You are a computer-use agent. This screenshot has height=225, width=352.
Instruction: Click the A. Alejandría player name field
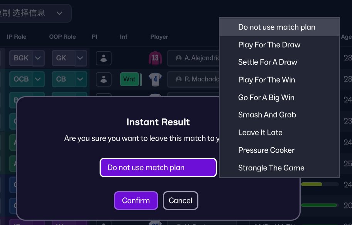pyautogui.click(x=195, y=58)
